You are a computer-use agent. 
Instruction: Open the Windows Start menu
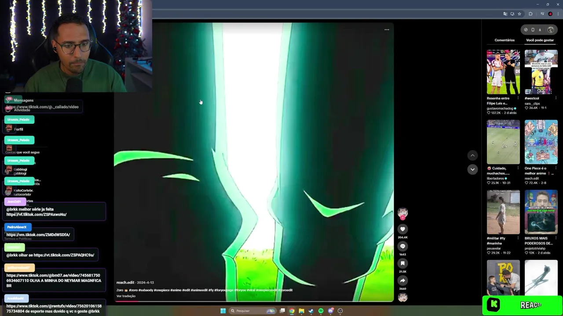(223, 311)
